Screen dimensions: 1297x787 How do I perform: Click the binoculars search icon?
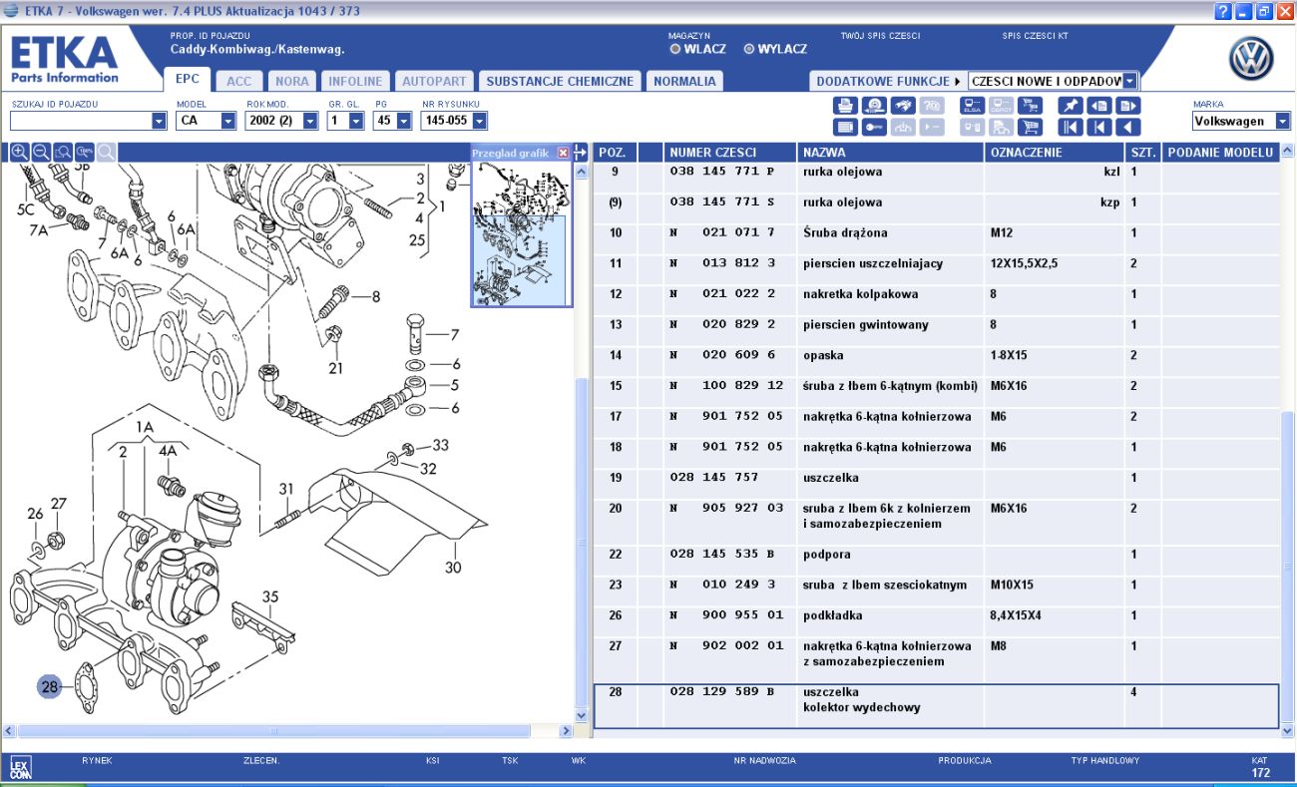pyautogui.click(x=903, y=106)
